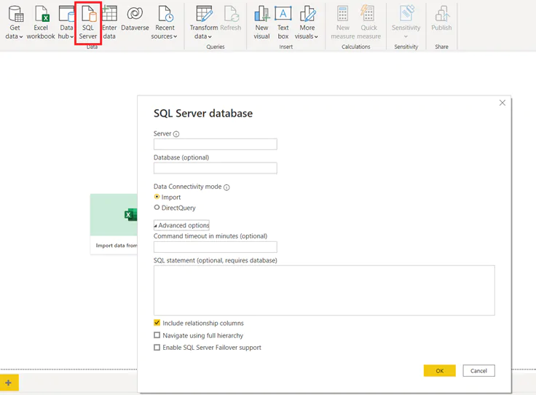Click the SQL statement text area
This screenshot has height=395, width=536.
(324, 290)
